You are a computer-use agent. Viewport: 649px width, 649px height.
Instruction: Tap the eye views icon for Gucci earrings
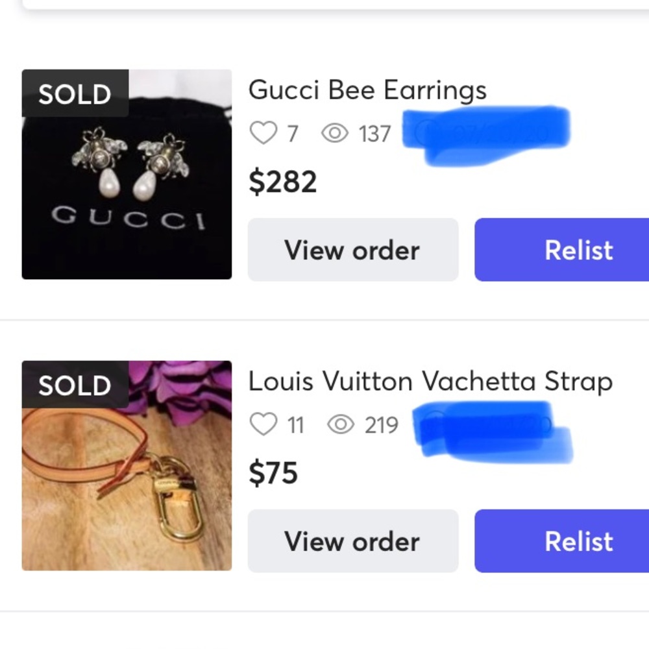tap(335, 133)
